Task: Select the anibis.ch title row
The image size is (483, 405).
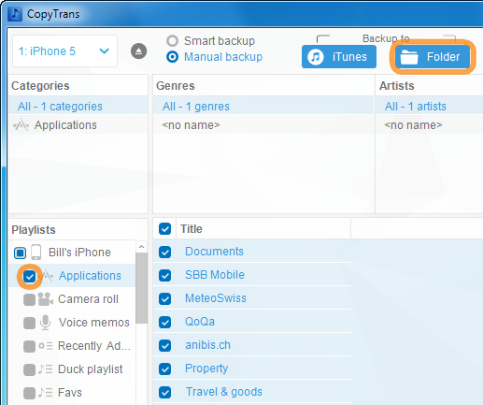Action: click(252, 345)
